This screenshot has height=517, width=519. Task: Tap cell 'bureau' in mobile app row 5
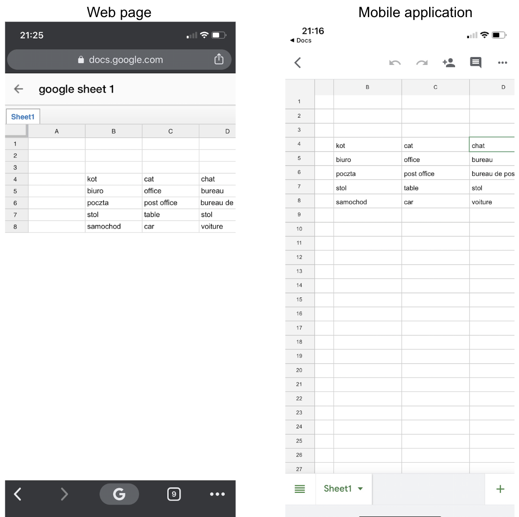point(492,159)
